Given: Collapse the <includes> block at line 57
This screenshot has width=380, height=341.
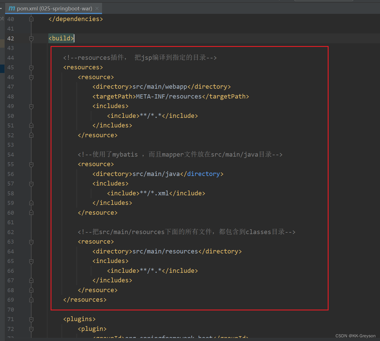Looking at the screenshot, I should tap(31, 184).
